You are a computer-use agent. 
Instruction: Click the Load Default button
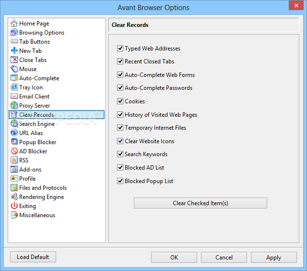(x=33, y=257)
